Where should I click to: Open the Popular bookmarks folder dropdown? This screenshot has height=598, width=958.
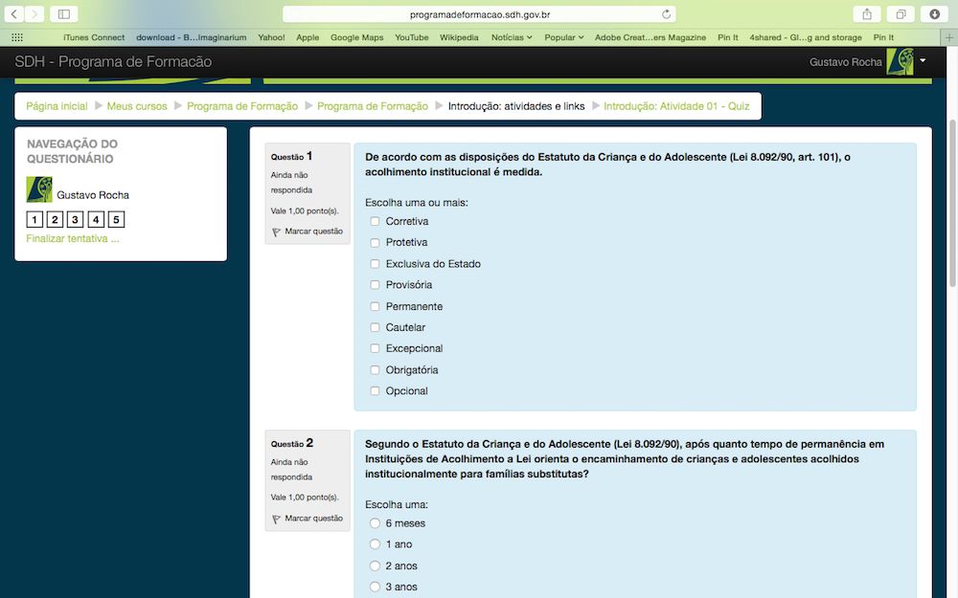[x=563, y=37]
